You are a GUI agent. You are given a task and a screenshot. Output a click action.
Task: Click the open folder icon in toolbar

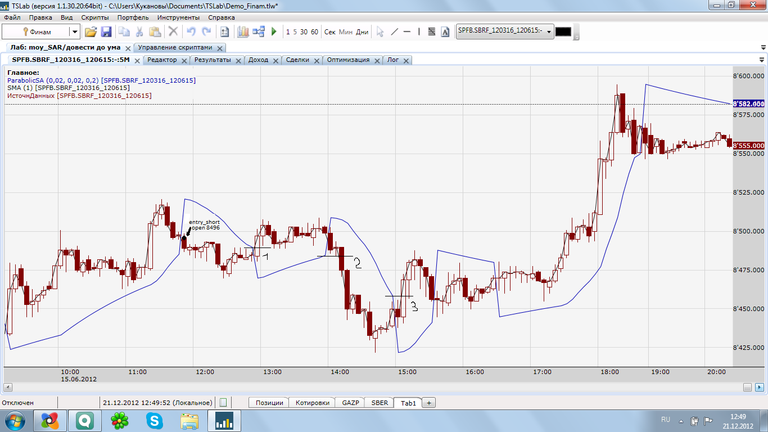pyautogui.click(x=91, y=32)
